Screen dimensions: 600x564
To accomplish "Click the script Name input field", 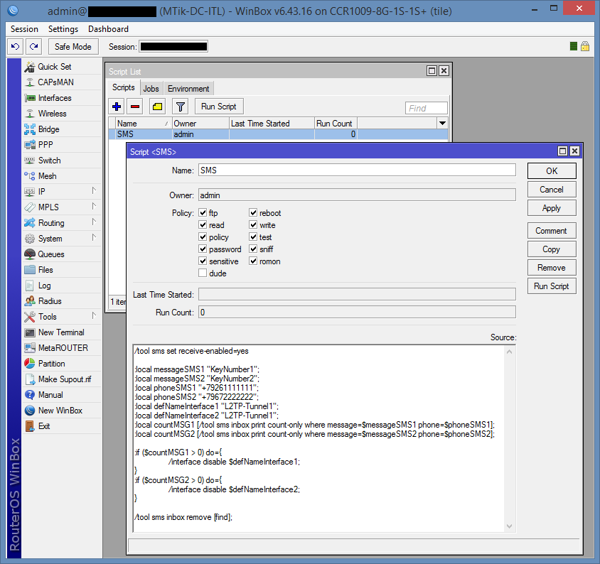I will (356, 170).
